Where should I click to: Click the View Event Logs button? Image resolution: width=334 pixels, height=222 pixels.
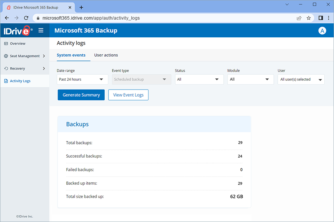point(128,95)
